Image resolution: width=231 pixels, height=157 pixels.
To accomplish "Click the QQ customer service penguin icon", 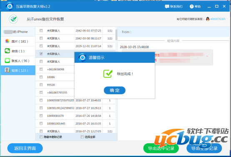I will (x=208, y=19).
